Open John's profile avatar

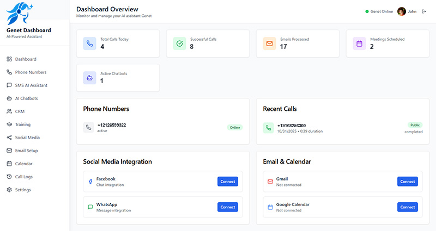[x=402, y=11]
